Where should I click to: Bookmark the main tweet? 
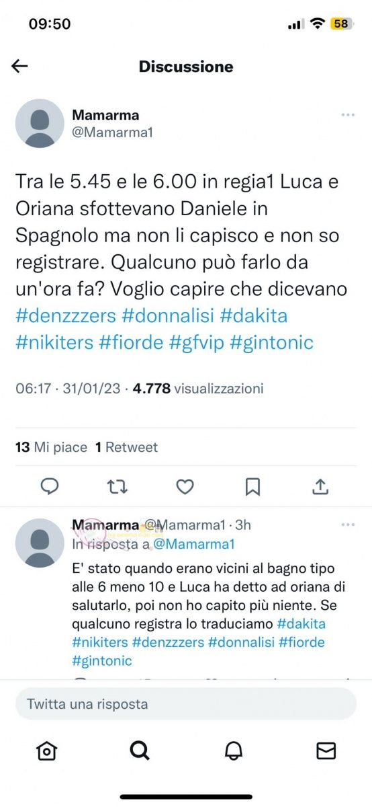(x=252, y=487)
